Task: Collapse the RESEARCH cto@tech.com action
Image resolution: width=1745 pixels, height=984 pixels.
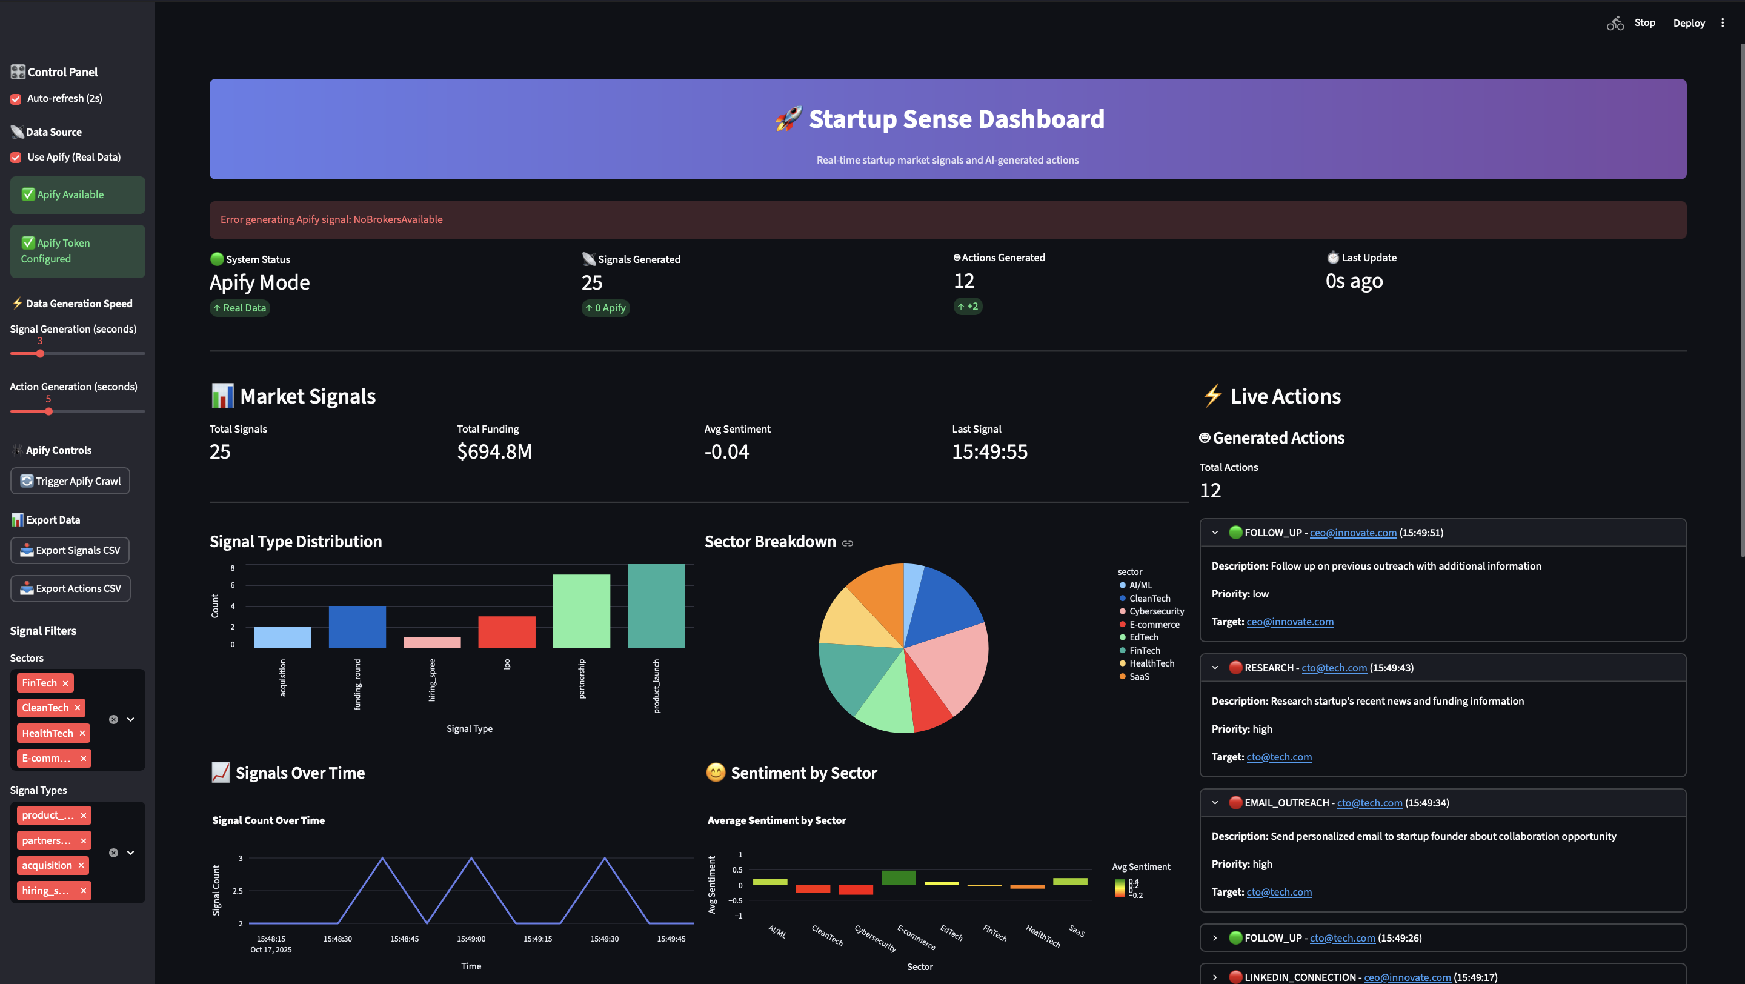Action: point(1215,668)
